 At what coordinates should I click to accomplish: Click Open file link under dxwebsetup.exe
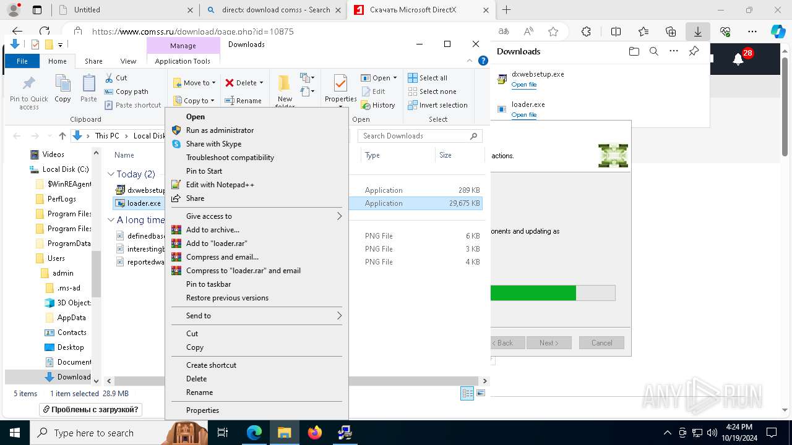pyautogui.click(x=523, y=85)
